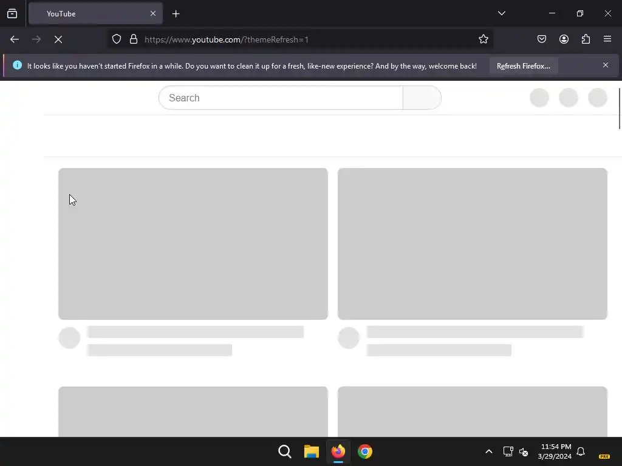Viewport: 622px width, 466px height.
Task: Show hidden system tray icons
Action: [489, 451]
